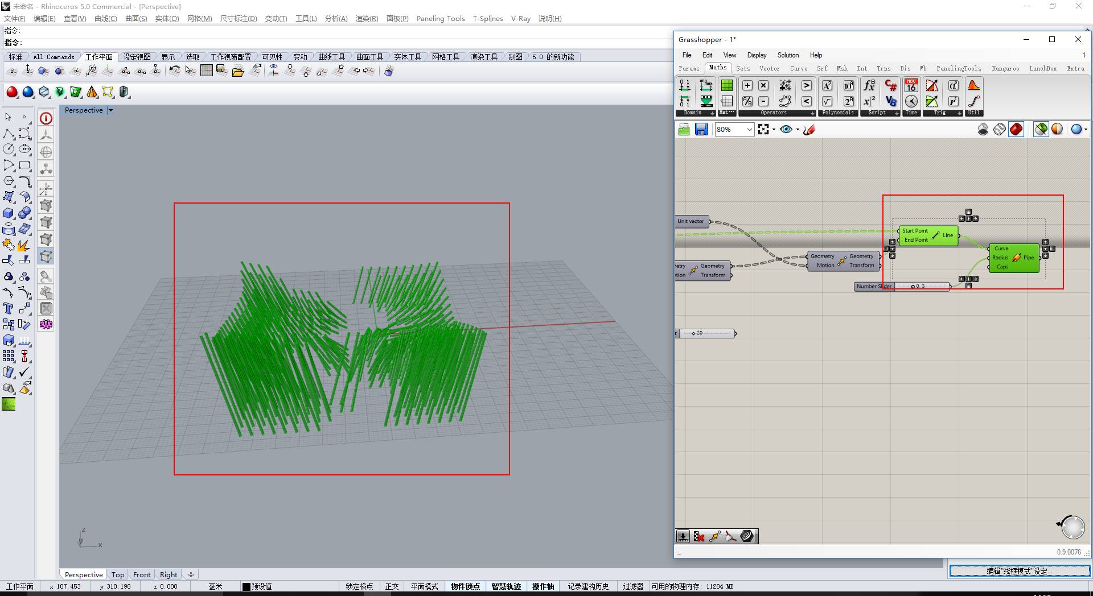Select the calendar date component in the Time panel
The image size is (1093, 596).
pyautogui.click(x=911, y=85)
